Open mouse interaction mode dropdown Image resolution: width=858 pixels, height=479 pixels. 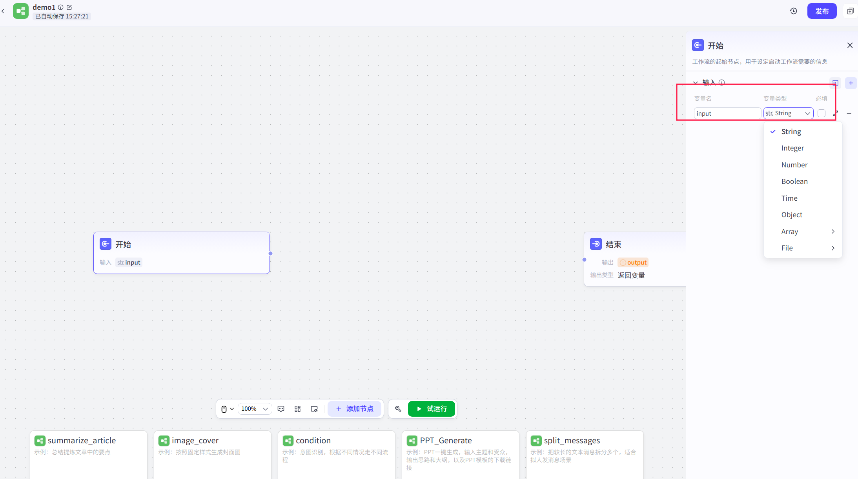[227, 409]
